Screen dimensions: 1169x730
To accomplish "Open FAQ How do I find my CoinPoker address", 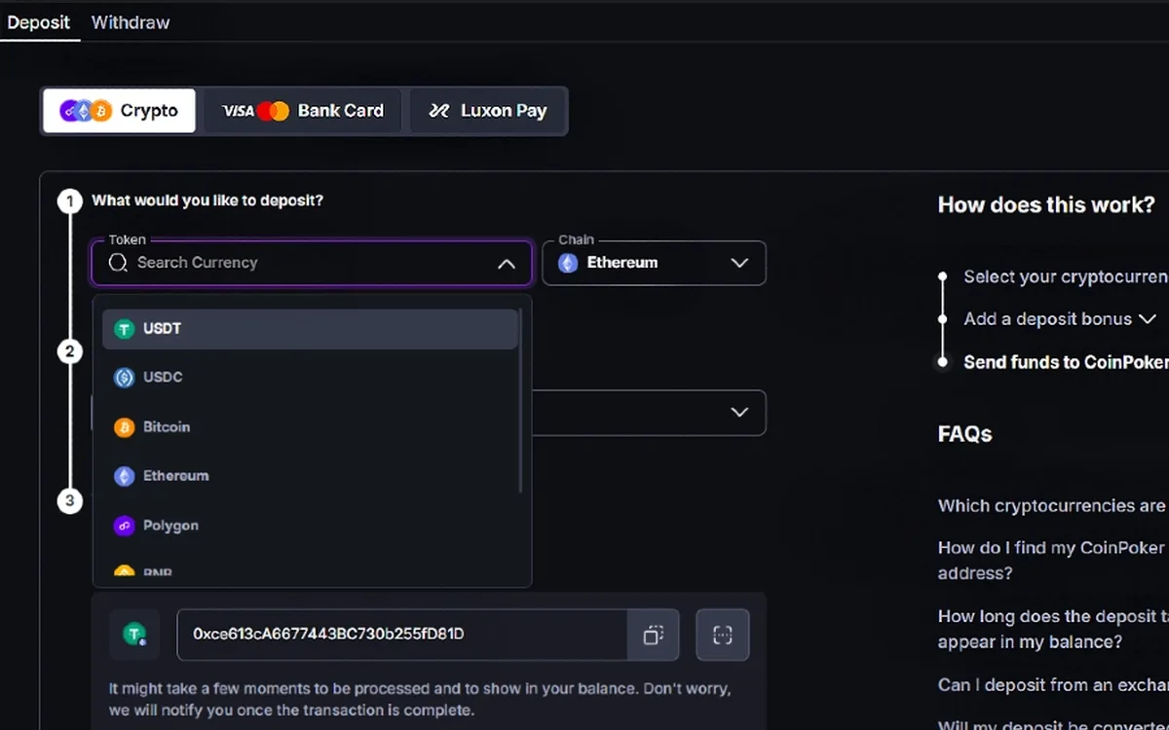I will 1052,561.
